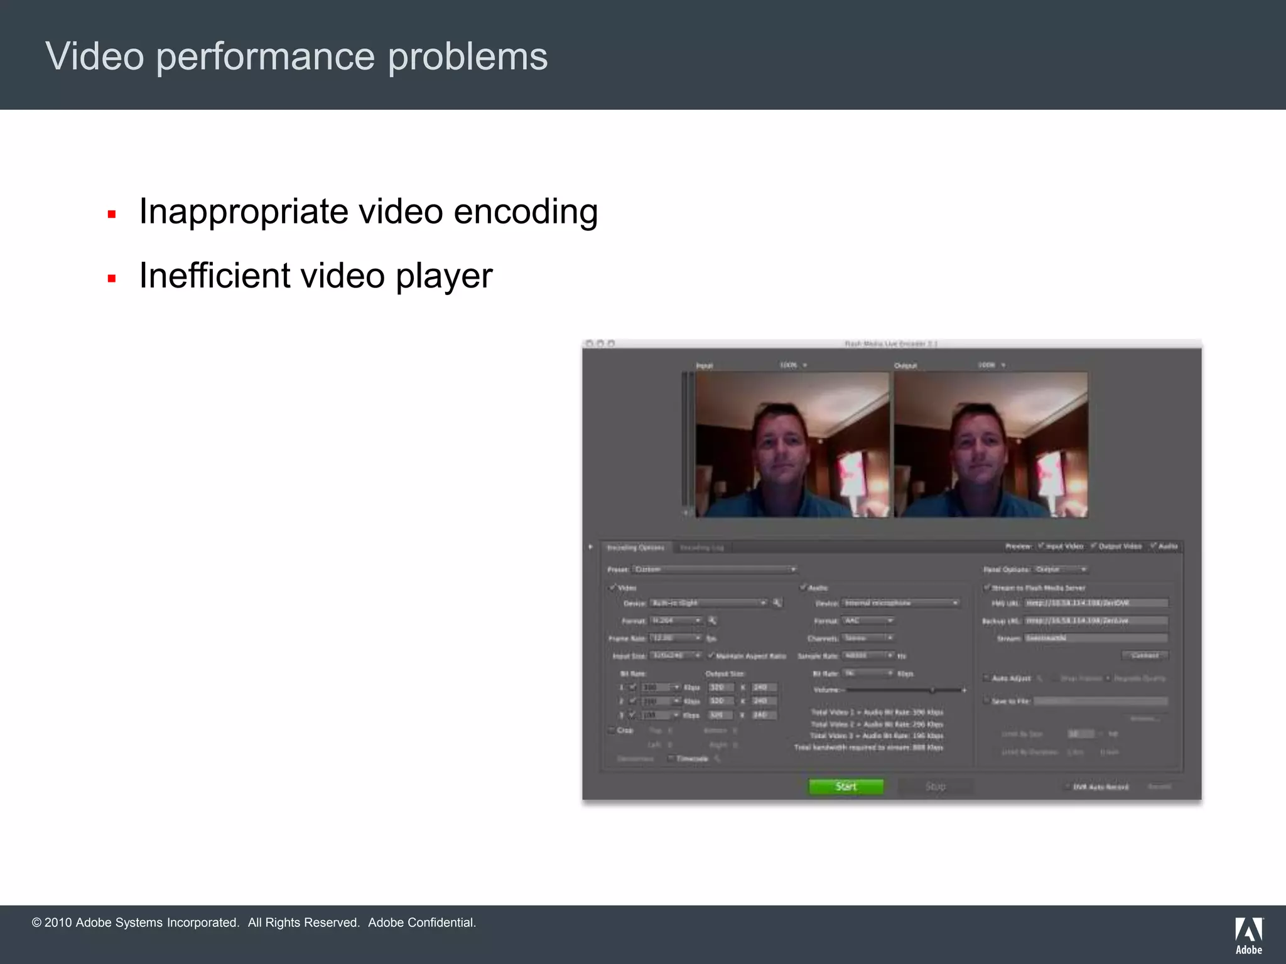The height and width of the screenshot is (964, 1286).
Task: Open the video Device dropdown
Action: 708,602
